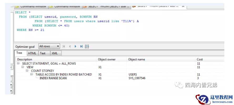Place cursor on 'WHERE RN >= 21' line
This screenshot has width=234, height=105.
(x=31, y=30)
